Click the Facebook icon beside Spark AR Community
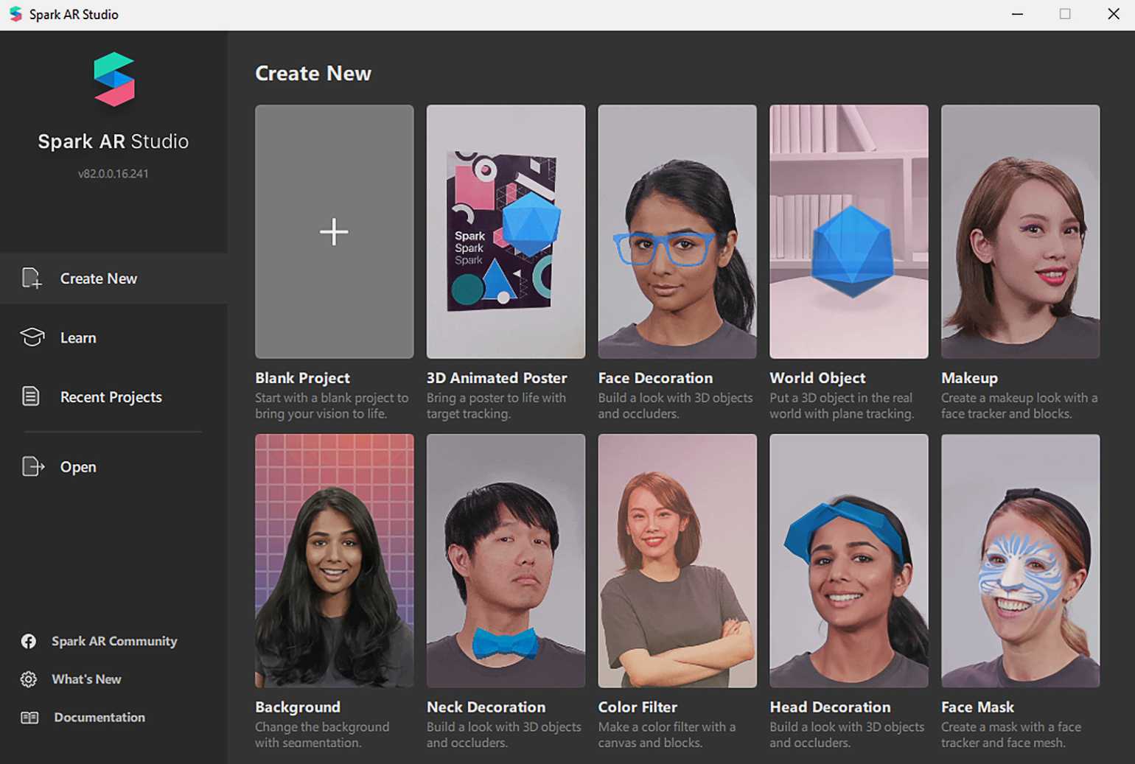 coord(29,641)
